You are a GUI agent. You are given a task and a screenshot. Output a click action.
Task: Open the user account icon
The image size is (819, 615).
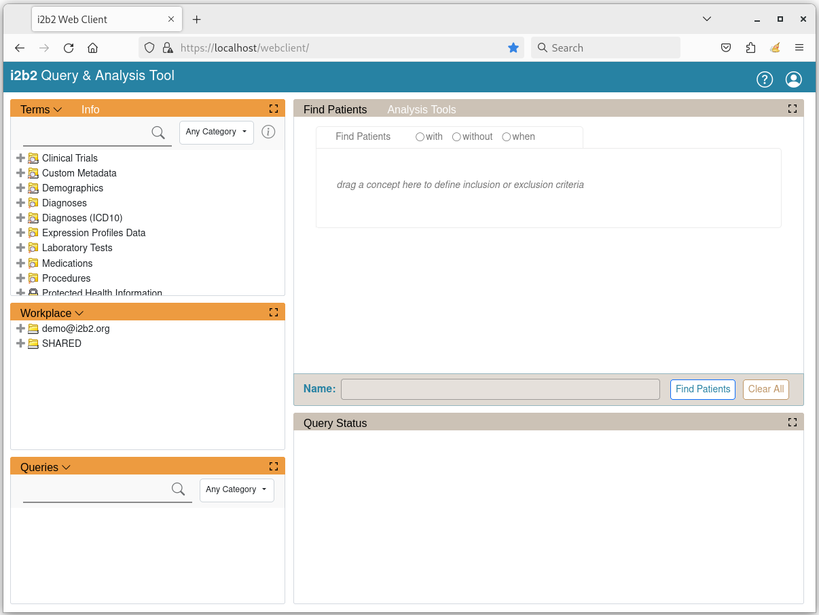click(x=793, y=79)
